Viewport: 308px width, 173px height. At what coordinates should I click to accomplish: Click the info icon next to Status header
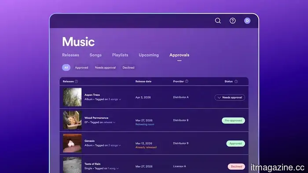pos(236,81)
